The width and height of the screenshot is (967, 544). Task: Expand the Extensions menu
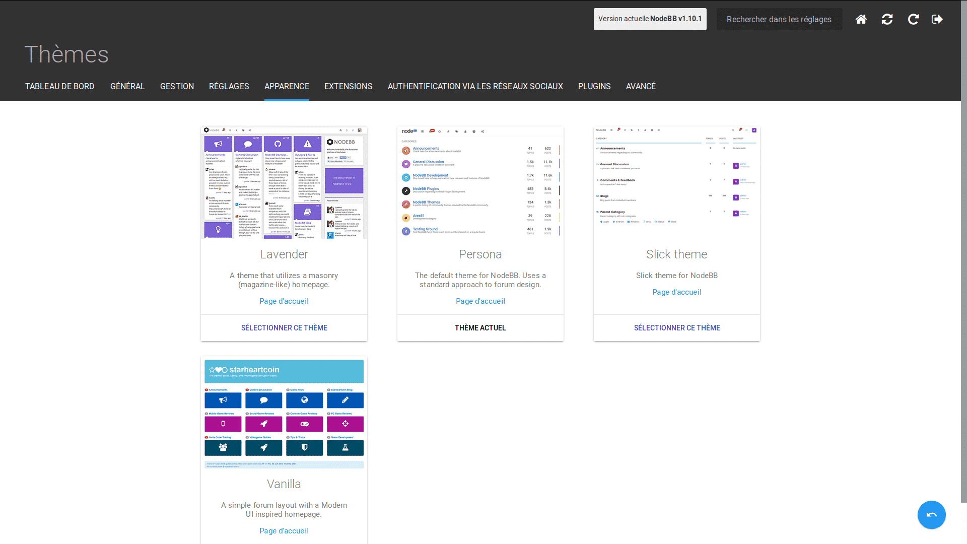click(x=348, y=86)
